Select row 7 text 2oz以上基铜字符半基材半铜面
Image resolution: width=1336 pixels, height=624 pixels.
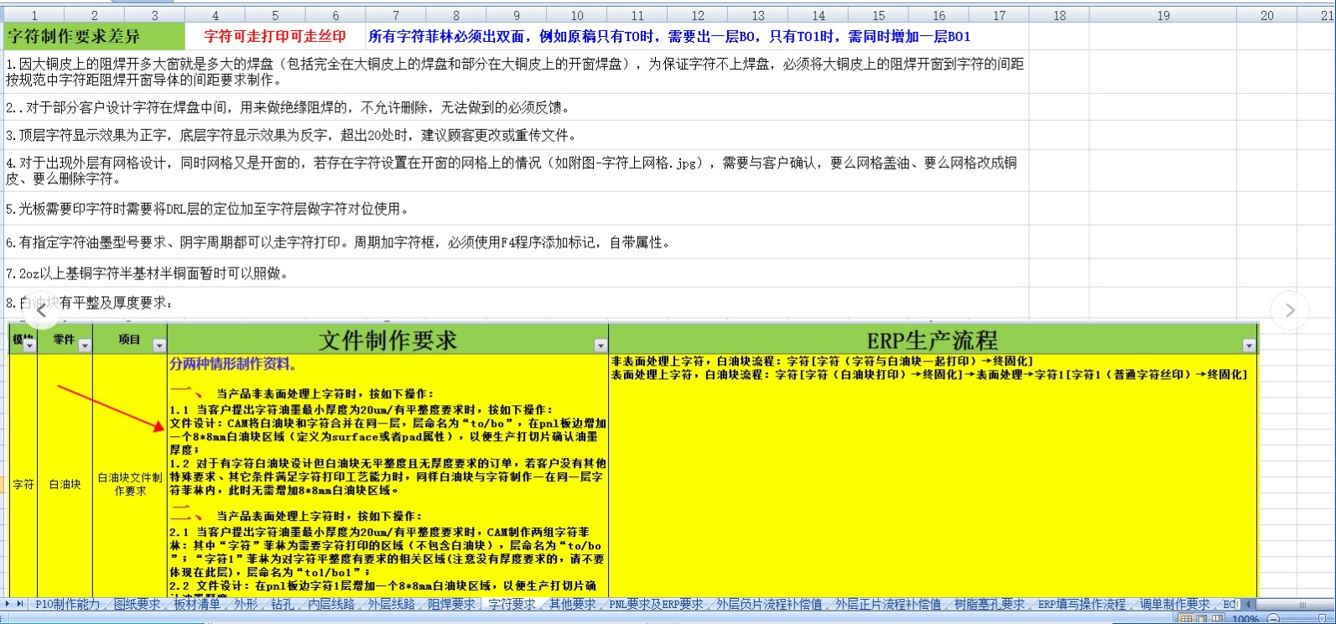point(147,273)
